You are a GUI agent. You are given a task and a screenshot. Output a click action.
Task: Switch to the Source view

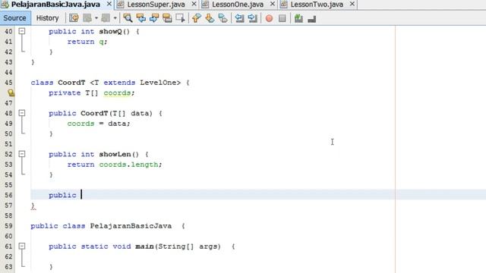(15, 18)
